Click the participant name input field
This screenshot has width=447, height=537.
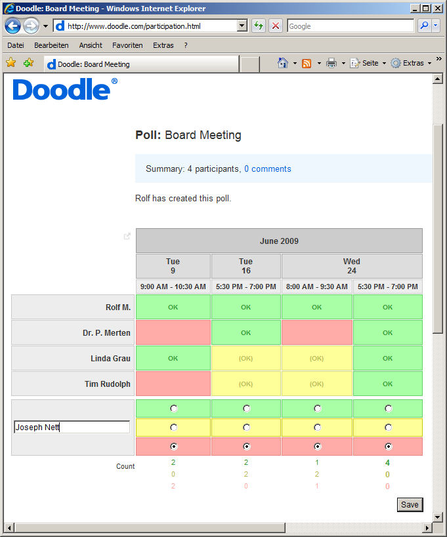click(x=72, y=427)
